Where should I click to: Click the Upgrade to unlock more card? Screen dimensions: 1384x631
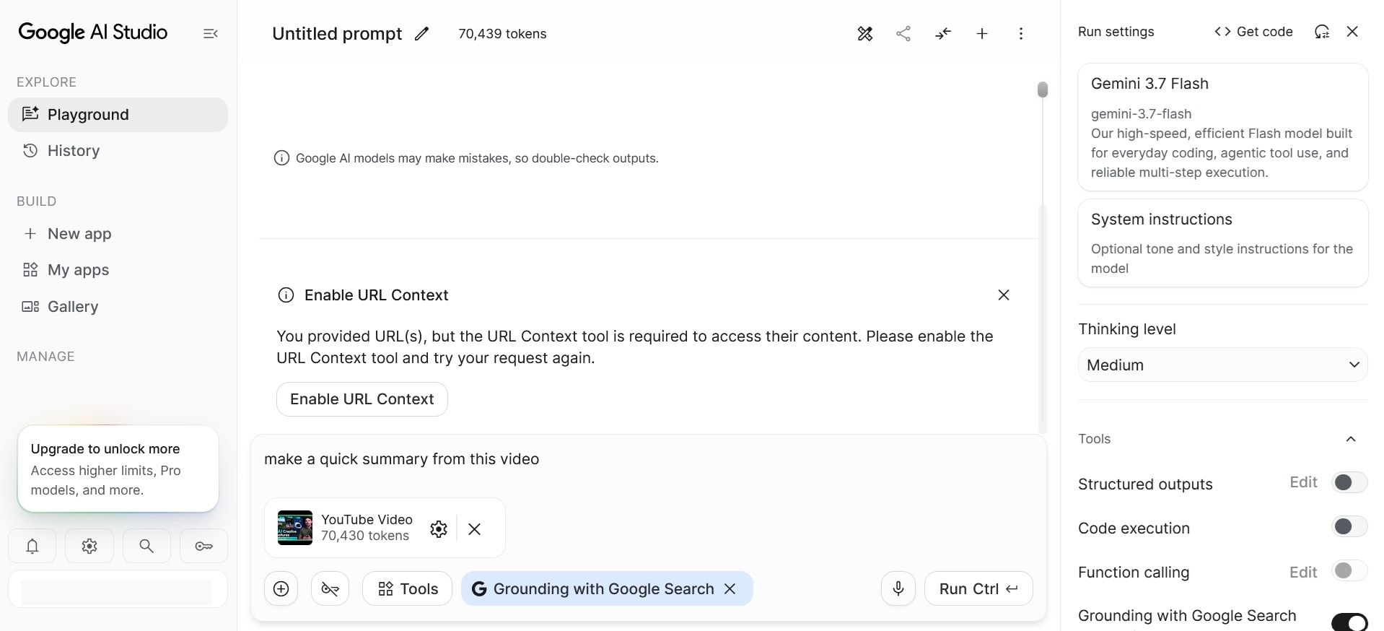pyautogui.click(x=118, y=469)
